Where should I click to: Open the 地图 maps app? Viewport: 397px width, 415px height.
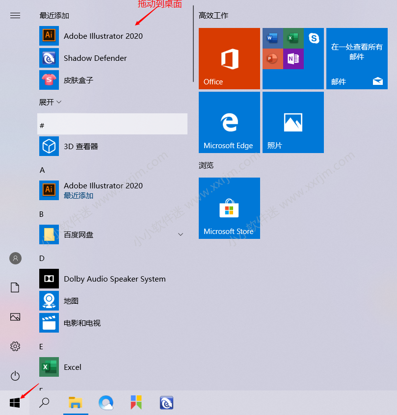pos(71,301)
